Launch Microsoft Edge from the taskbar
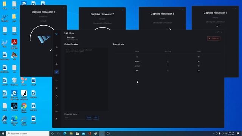This screenshot has width=242, height=136. tap(65, 133)
